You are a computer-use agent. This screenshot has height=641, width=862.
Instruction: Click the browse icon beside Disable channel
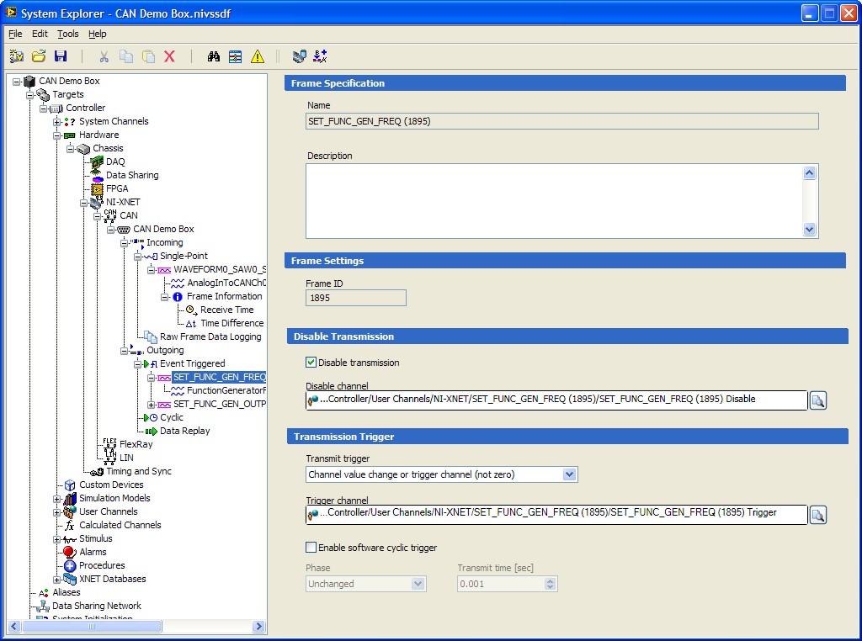click(x=818, y=400)
